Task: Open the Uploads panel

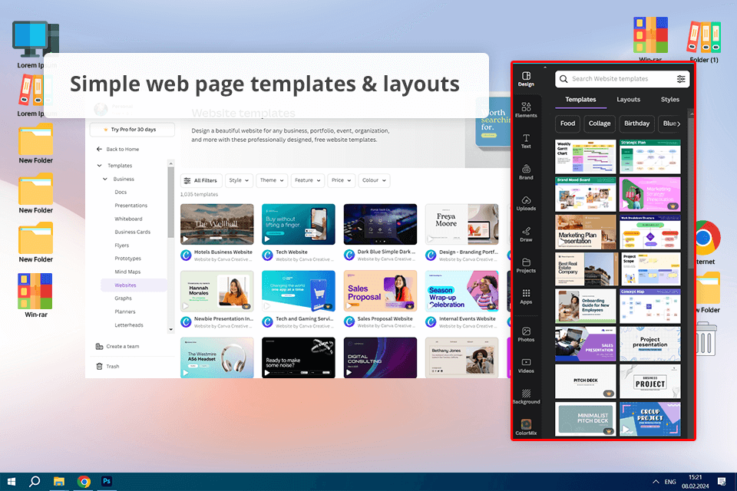Action: 526,203
